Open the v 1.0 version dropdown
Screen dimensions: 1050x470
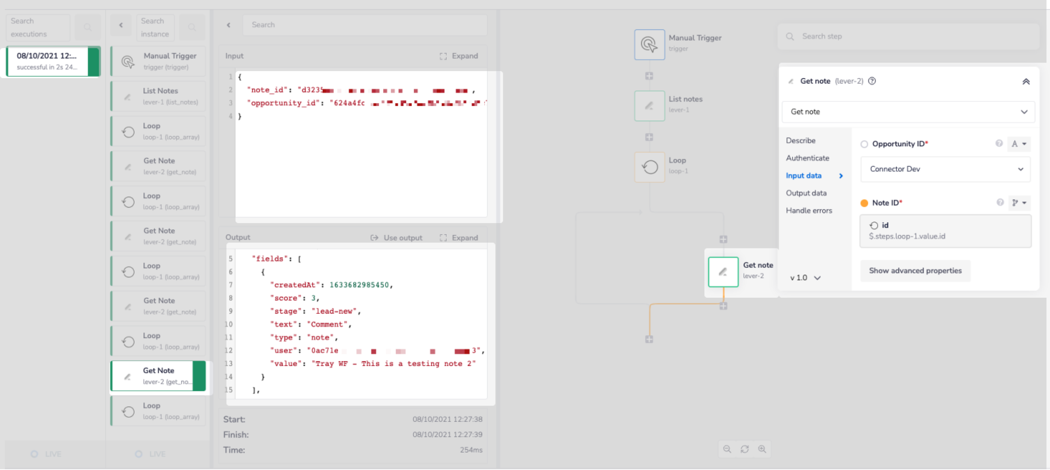click(805, 278)
